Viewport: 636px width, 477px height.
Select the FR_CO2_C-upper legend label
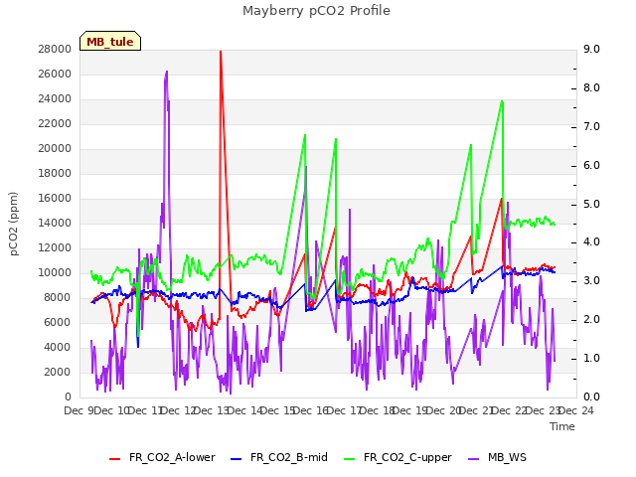407,457
